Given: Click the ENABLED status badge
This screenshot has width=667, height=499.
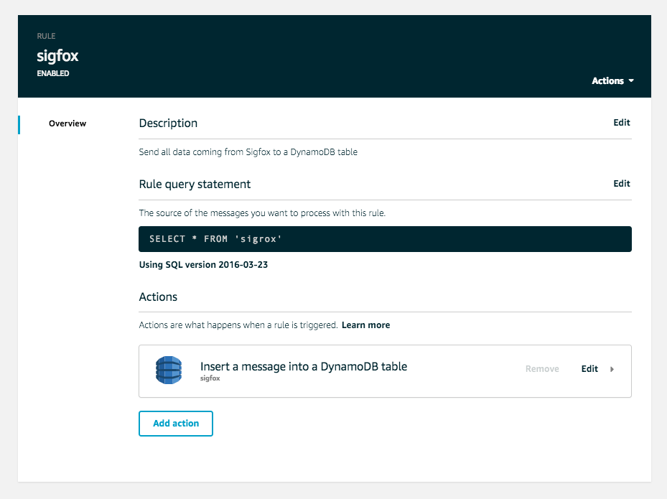Looking at the screenshot, I should [x=53, y=73].
